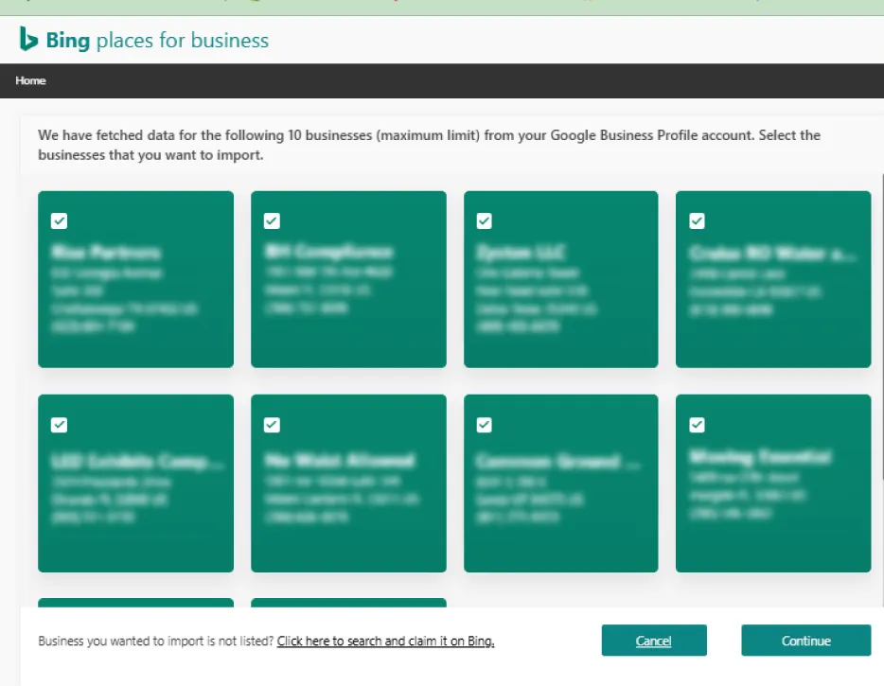This screenshot has width=884, height=686.
Task: Click the No Waist Allowed business name
Action: 340,461
